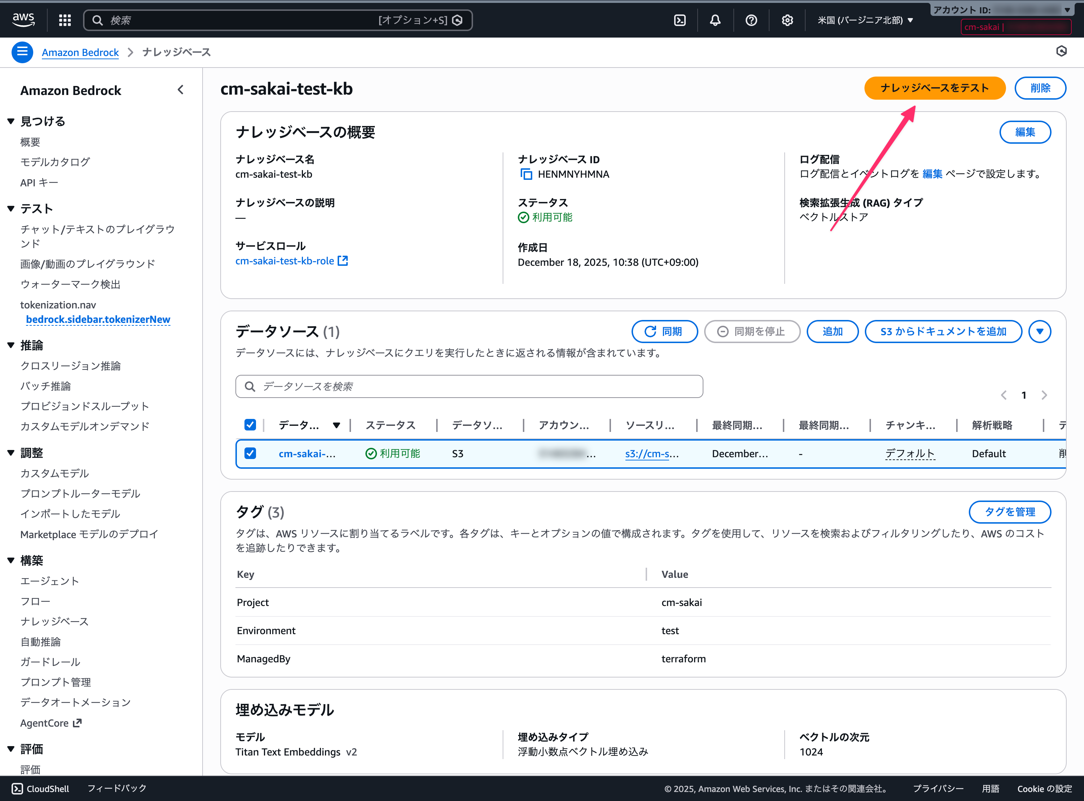This screenshot has height=801, width=1084.
Task: Open ナレッジベース in the sidebar
Action: (x=54, y=621)
